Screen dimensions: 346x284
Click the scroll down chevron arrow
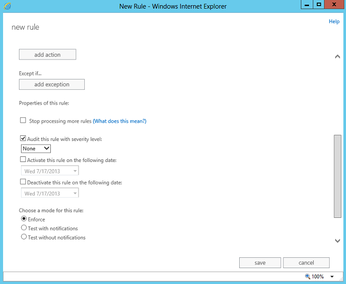337,240
